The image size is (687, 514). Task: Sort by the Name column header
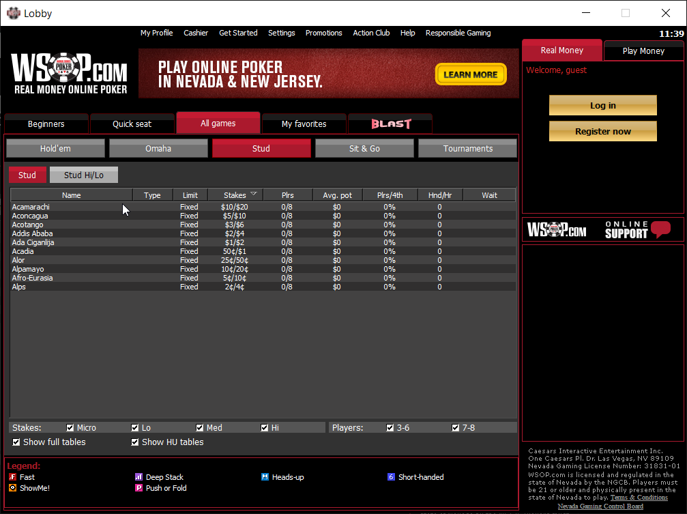[72, 195]
